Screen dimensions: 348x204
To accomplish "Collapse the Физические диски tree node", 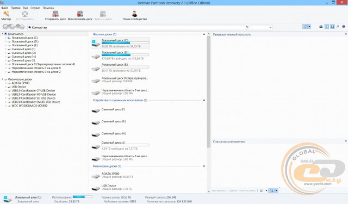I will tap(2, 79).
